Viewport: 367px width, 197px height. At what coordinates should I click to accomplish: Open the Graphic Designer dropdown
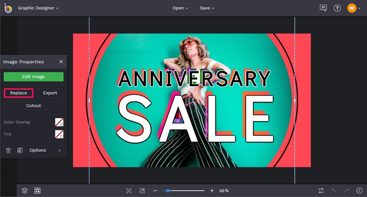click(x=38, y=8)
